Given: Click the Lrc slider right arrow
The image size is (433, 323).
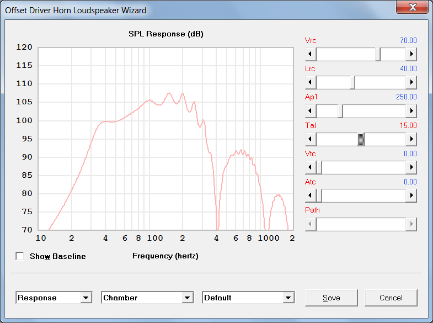Looking at the screenshot, I should 411,82.
